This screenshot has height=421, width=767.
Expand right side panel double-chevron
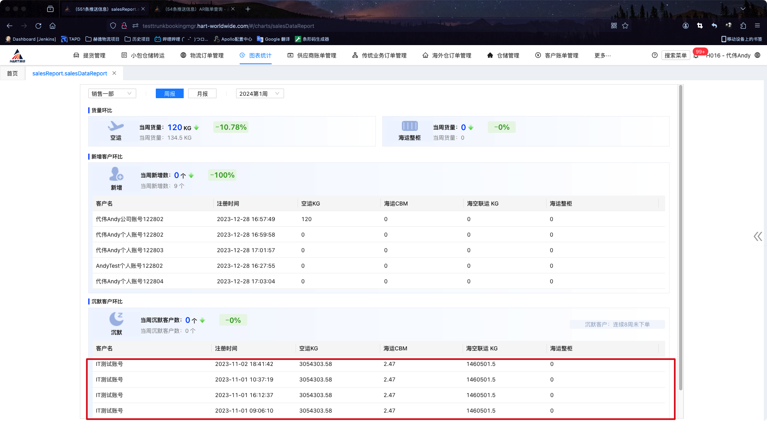click(x=757, y=237)
